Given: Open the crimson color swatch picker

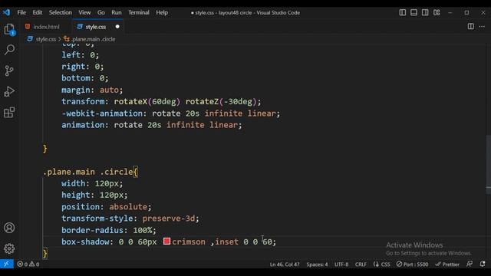Looking at the screenshot, I should [167, 242].
